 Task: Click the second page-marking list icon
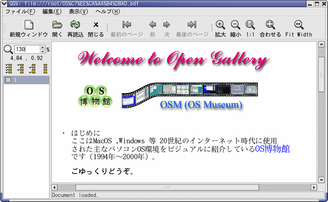[x=21, y=69]
